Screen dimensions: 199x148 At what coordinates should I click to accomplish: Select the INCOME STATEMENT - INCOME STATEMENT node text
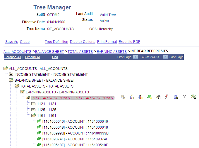coord(51,75)
